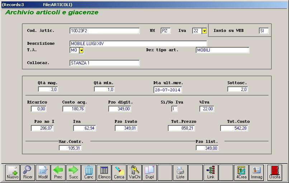Duplicate record with Dupl icon
The width and height of the screenshot is (289, 183).
[x=150, y=173]
